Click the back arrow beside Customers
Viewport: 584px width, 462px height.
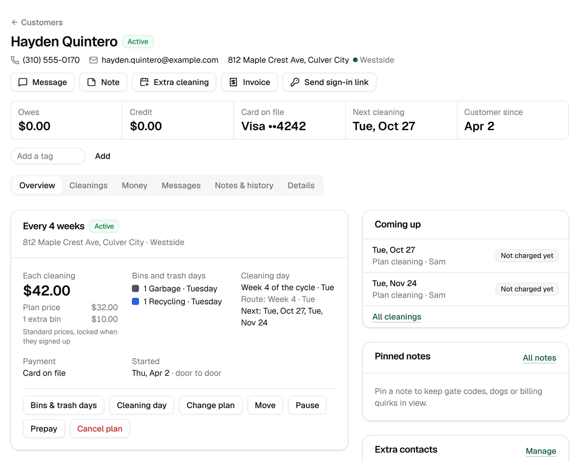[15, 23]
